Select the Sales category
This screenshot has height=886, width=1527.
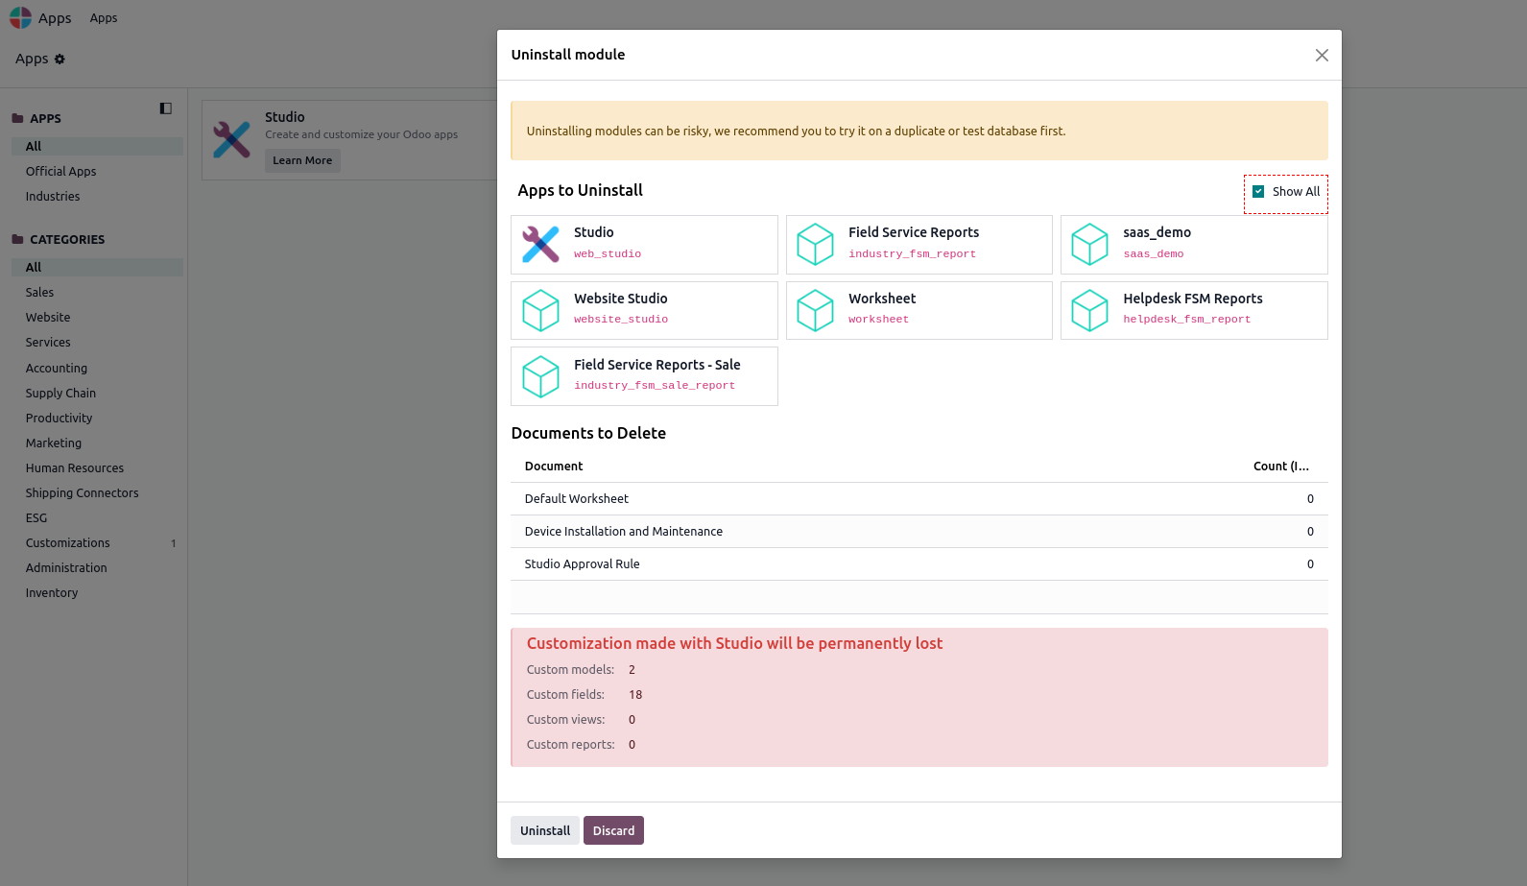[97, 292]
